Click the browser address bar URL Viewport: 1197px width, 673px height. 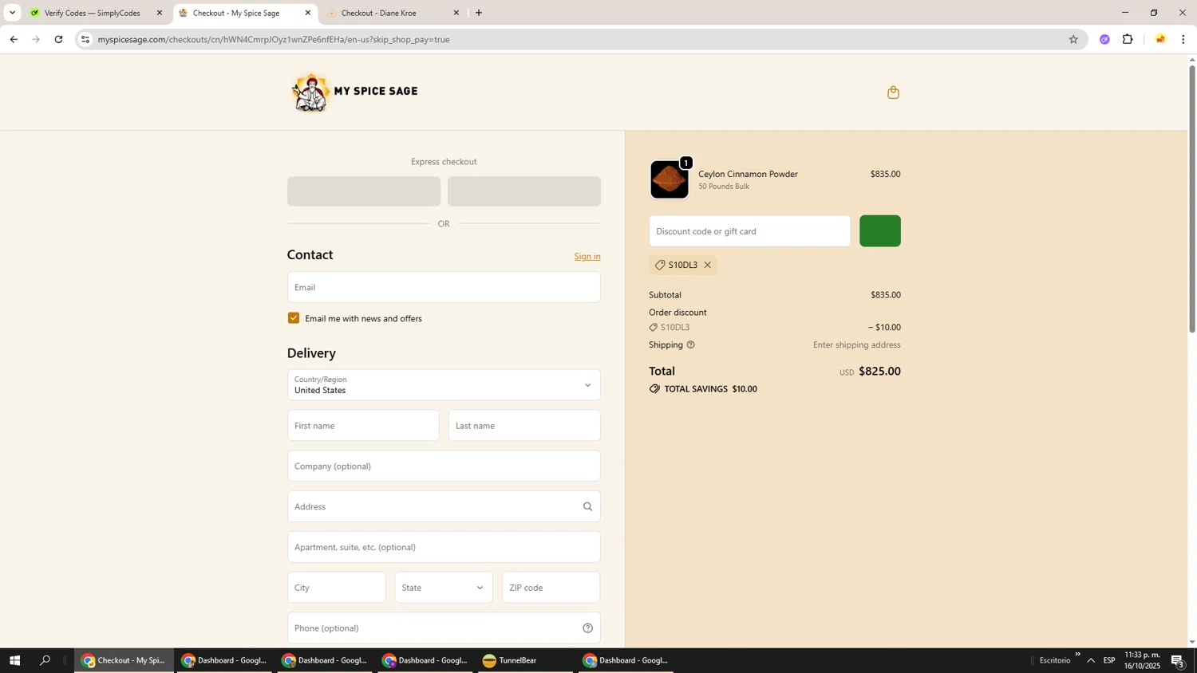[x=274, y=39]
